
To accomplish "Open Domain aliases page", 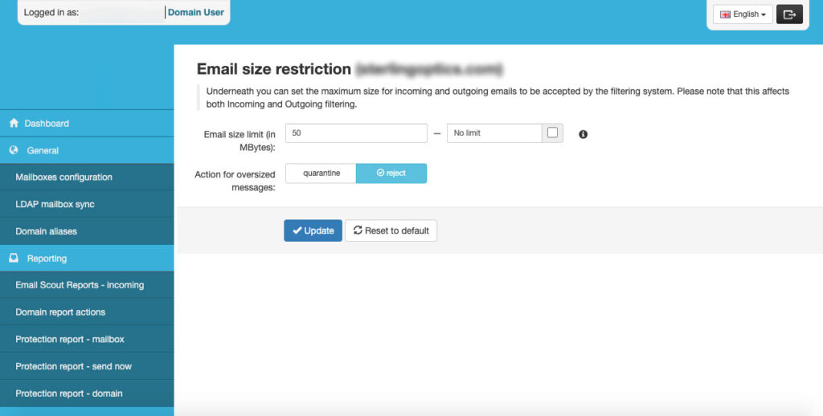I will (87, 231).
